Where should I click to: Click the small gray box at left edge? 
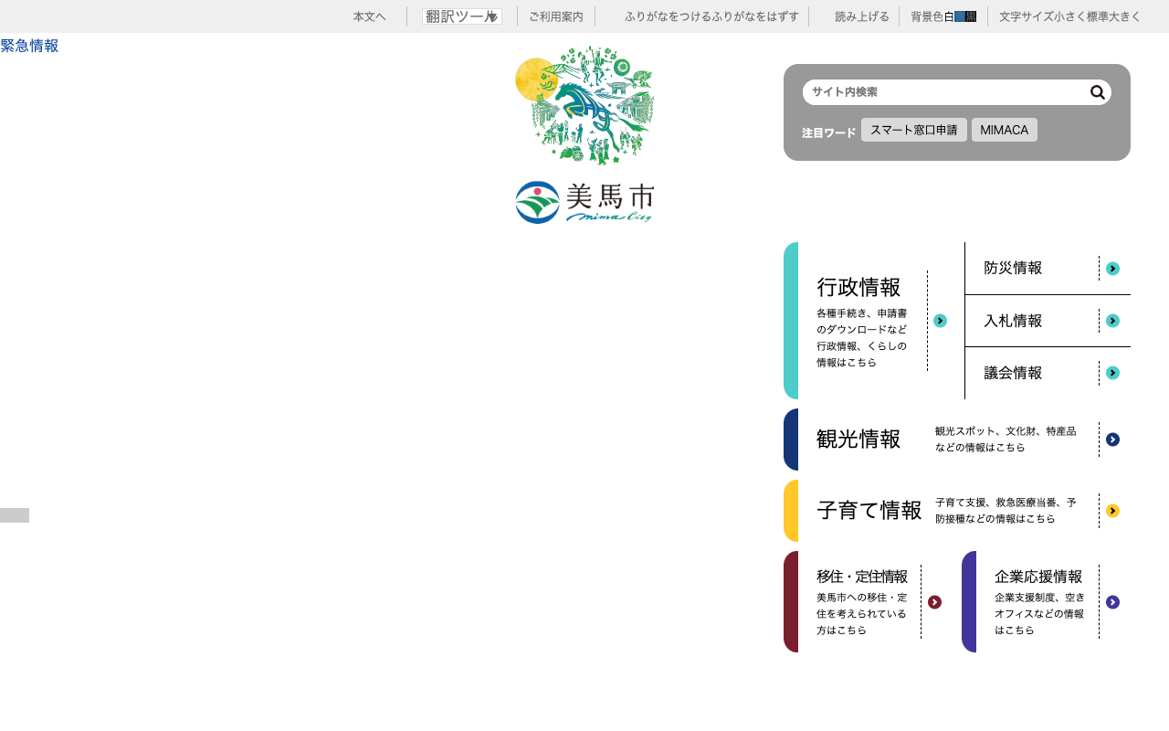[15, 515]
